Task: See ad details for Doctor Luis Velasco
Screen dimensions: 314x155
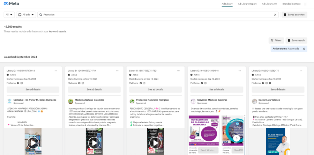Action: [x=278, y=89]
